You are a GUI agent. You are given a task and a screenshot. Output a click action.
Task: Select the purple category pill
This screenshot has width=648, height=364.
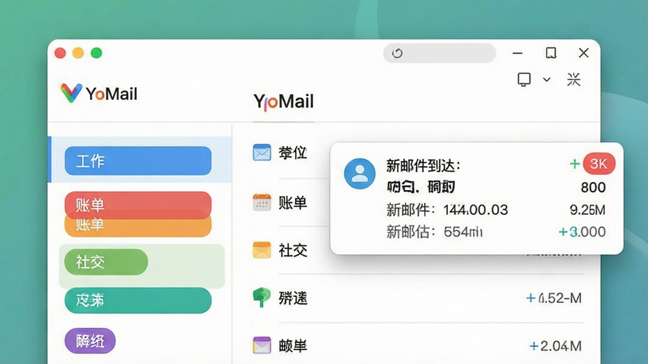coord(90,341)
